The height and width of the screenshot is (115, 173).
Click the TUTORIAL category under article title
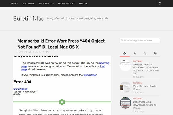coord(22,52)
